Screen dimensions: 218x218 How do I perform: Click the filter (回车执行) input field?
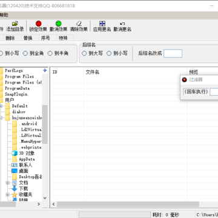(x=214, y=92)
